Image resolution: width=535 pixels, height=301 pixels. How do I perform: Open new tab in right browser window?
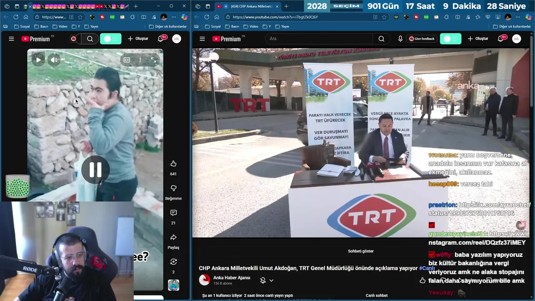tap(286, 6)
